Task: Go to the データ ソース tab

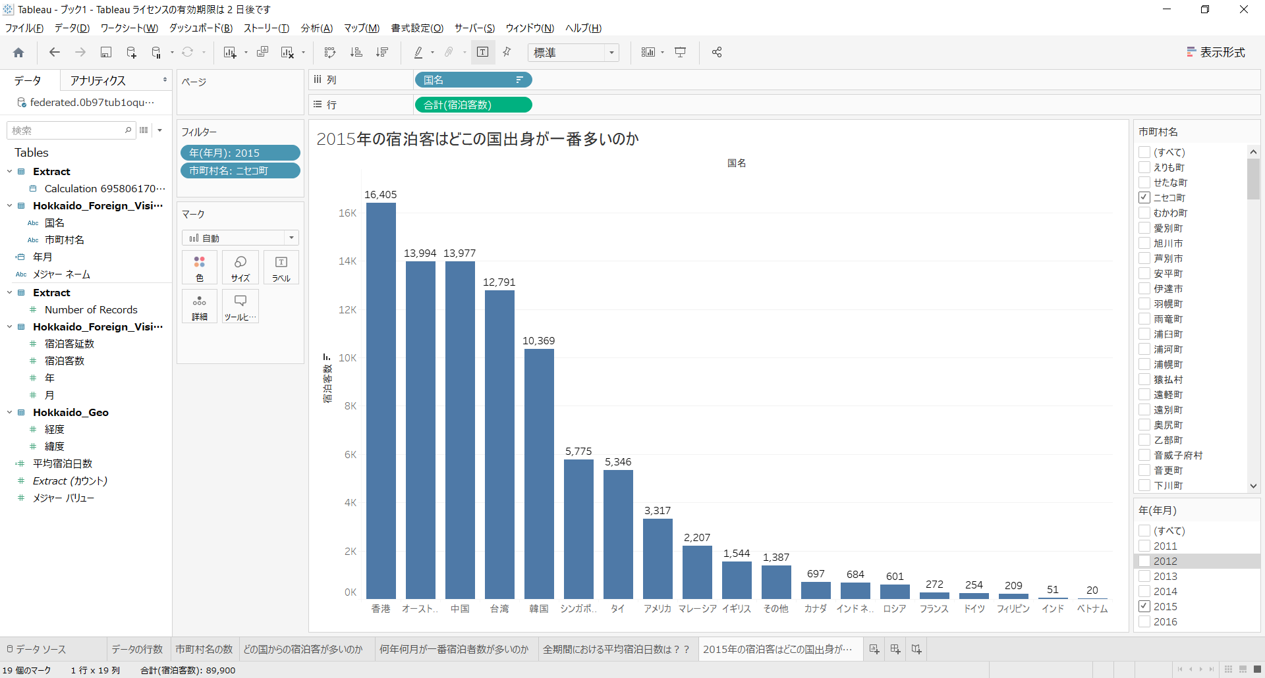Action: pos(36,649)
